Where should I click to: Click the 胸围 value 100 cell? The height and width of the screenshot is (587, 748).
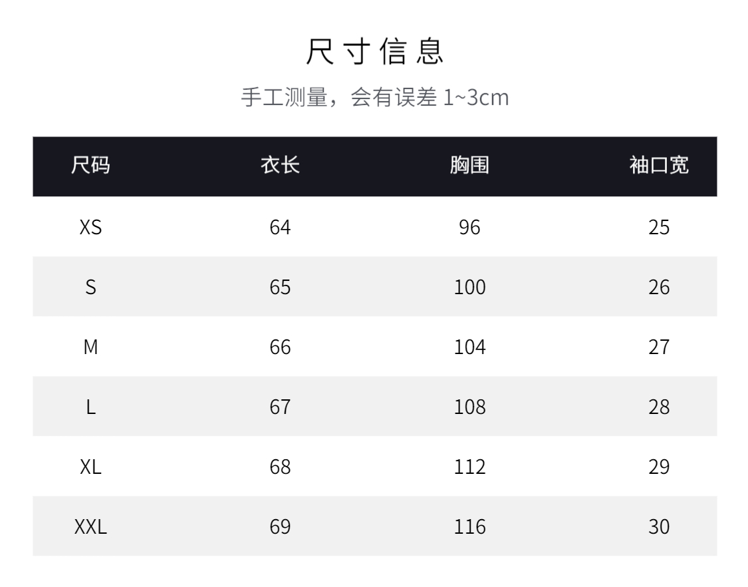click(x=469, y=288)
